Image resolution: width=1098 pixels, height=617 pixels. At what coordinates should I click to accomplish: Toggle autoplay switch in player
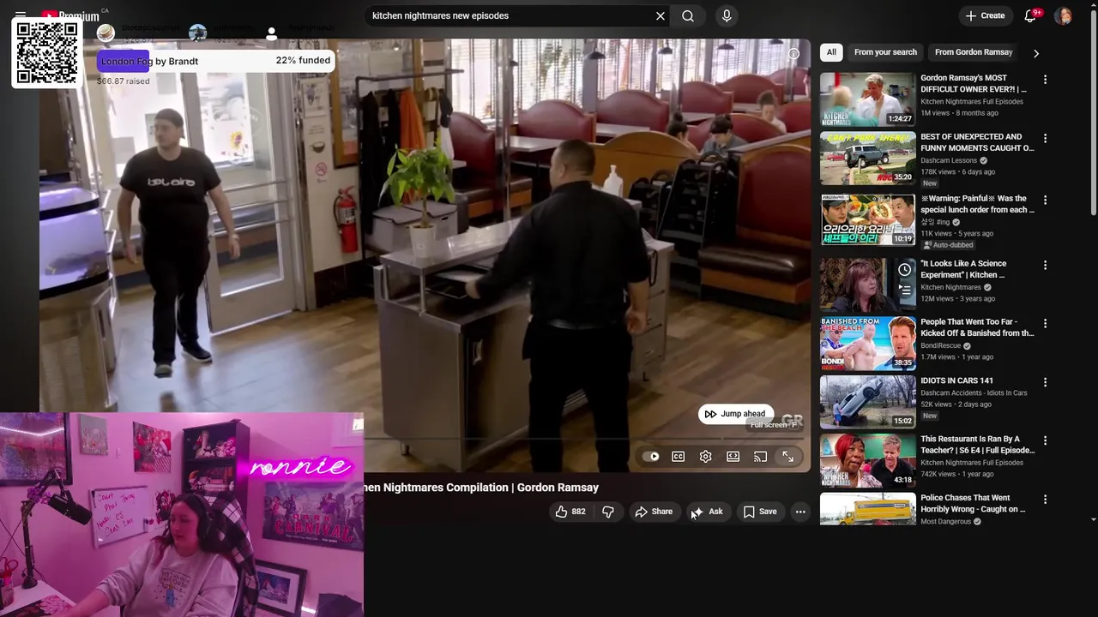pos(651,457)
